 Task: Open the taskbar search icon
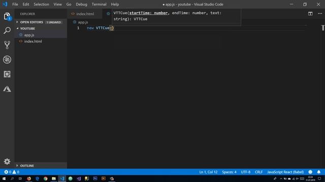[12, 178]
